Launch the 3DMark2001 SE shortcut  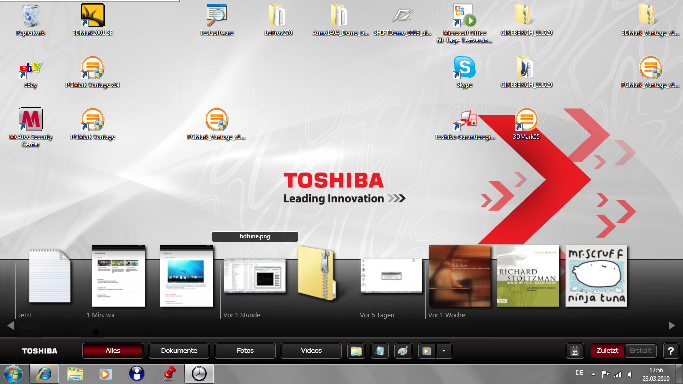93,20
